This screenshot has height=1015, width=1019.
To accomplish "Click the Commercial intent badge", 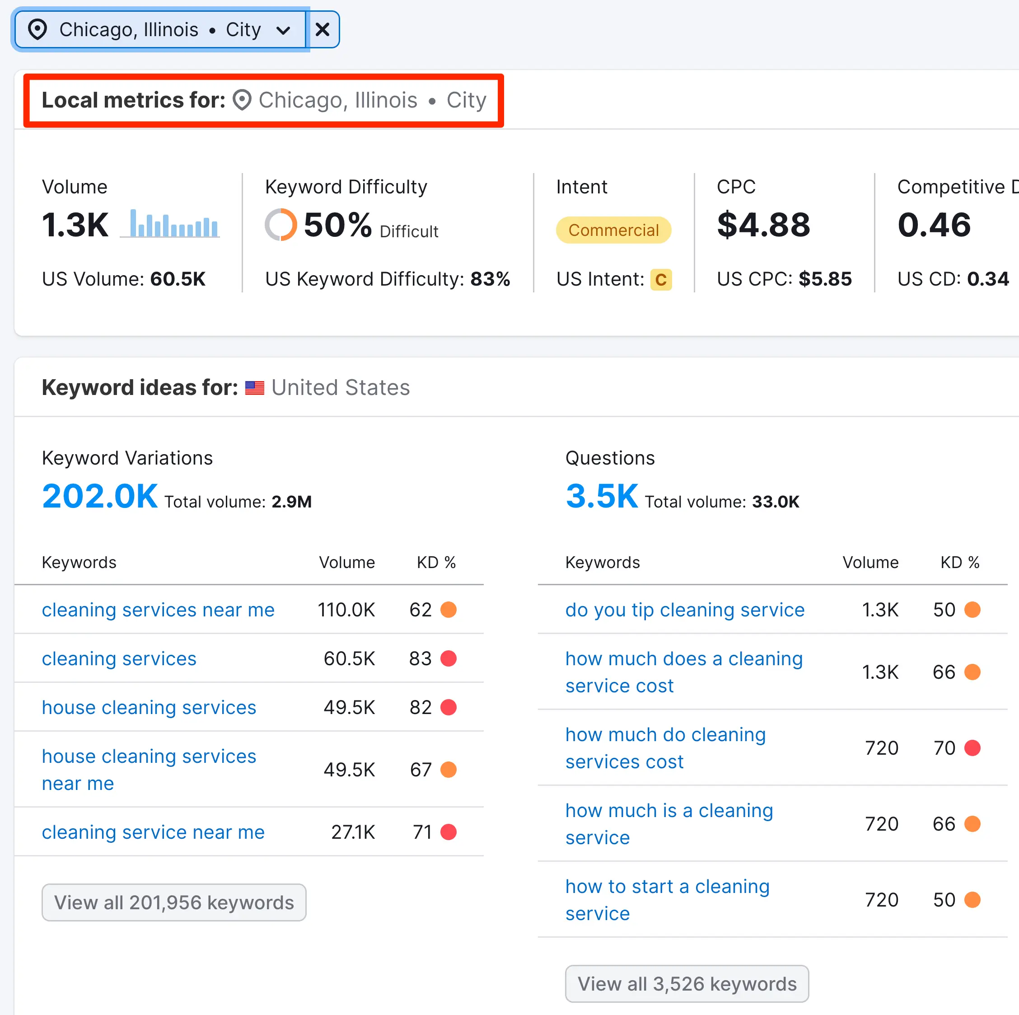I will (613, 230).
